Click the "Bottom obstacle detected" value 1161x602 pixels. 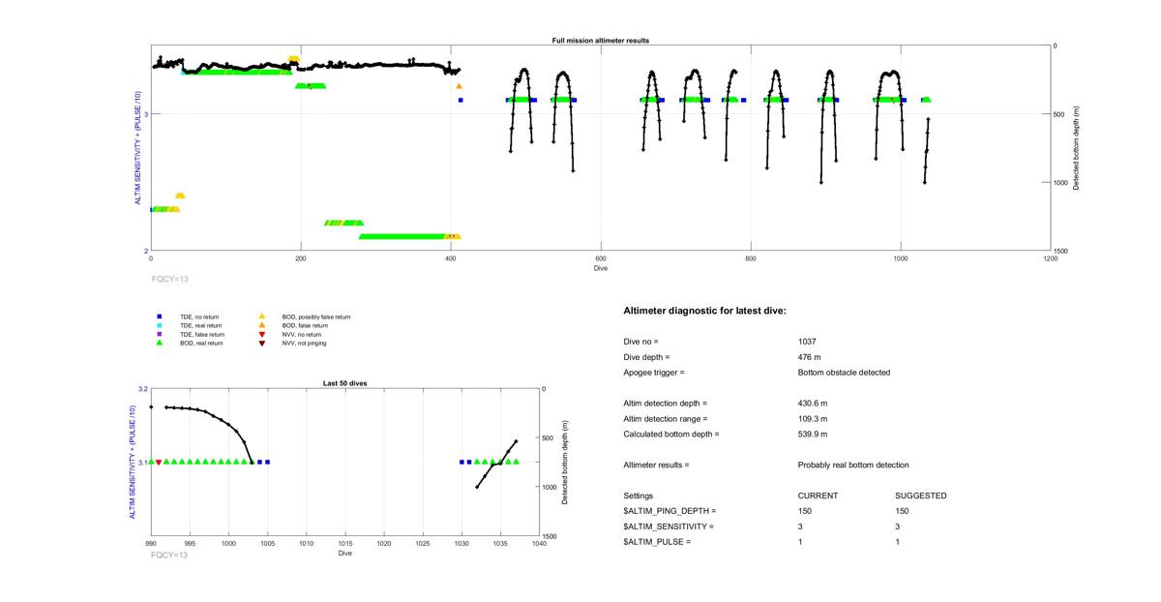pos(843,373)
